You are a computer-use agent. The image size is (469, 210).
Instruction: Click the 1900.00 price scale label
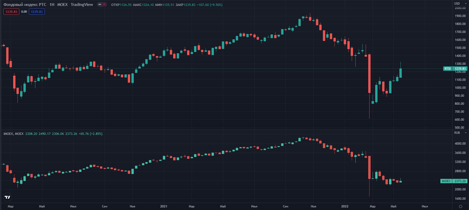point(460,16)
